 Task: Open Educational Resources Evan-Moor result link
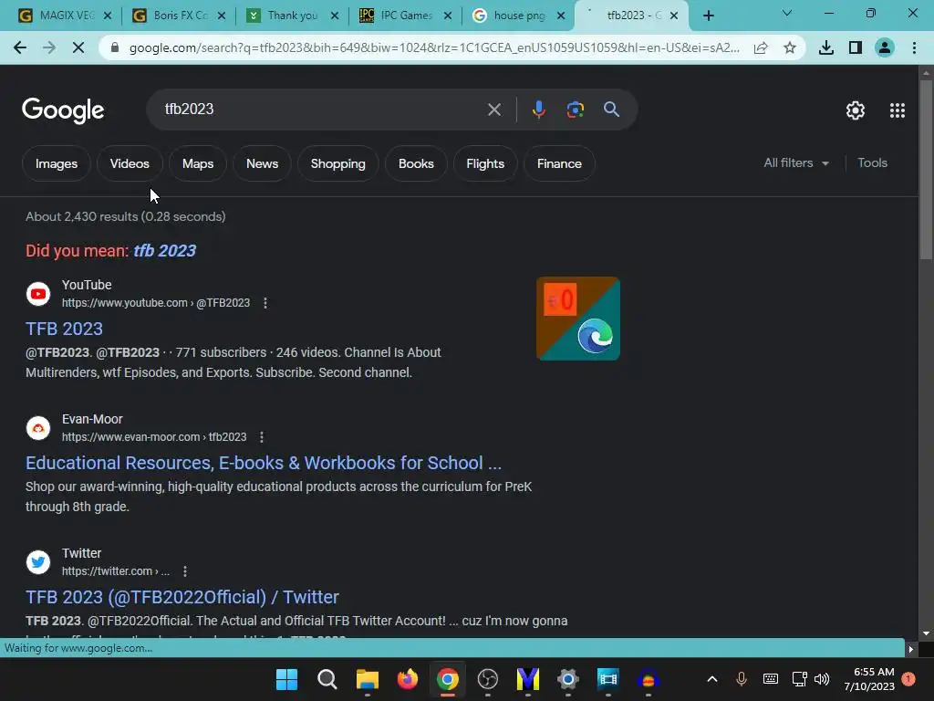(264, 463)
